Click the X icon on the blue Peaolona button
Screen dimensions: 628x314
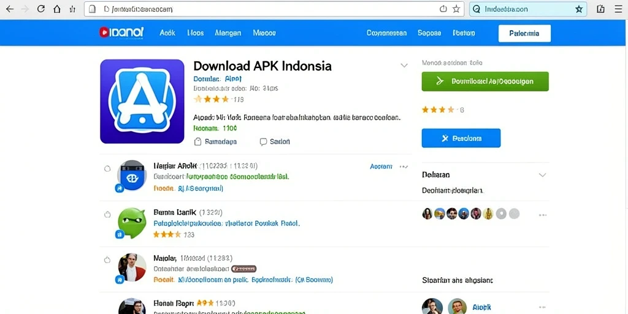click(x=445, y=138)
